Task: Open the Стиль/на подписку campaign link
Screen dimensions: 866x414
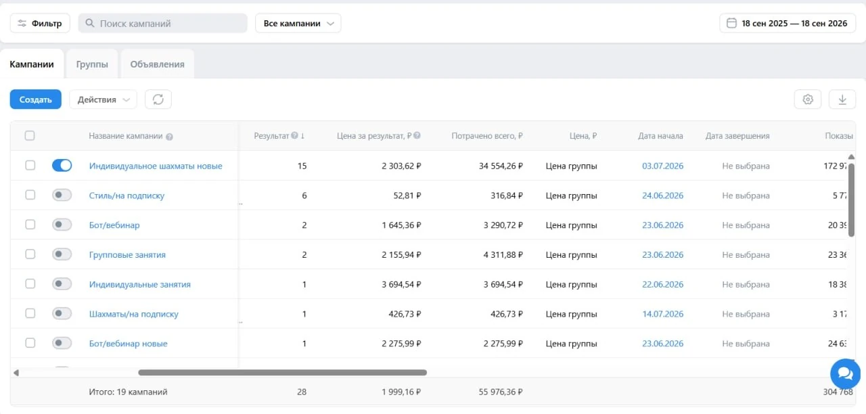Action: coord(127,195)
